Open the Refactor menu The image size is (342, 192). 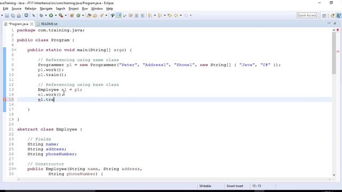(x=30, y=9)
